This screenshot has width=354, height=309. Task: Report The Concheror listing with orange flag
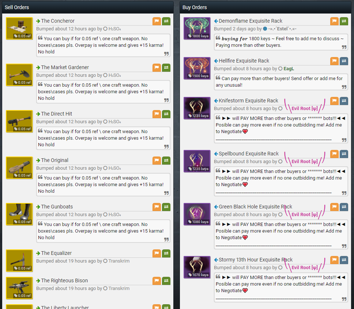(157, 21)
